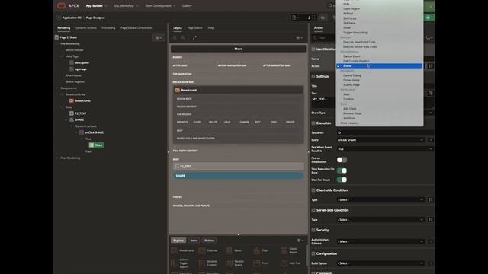
Task: Click the zoom in icon in layout toolbar
Action: tap(183, 37)
